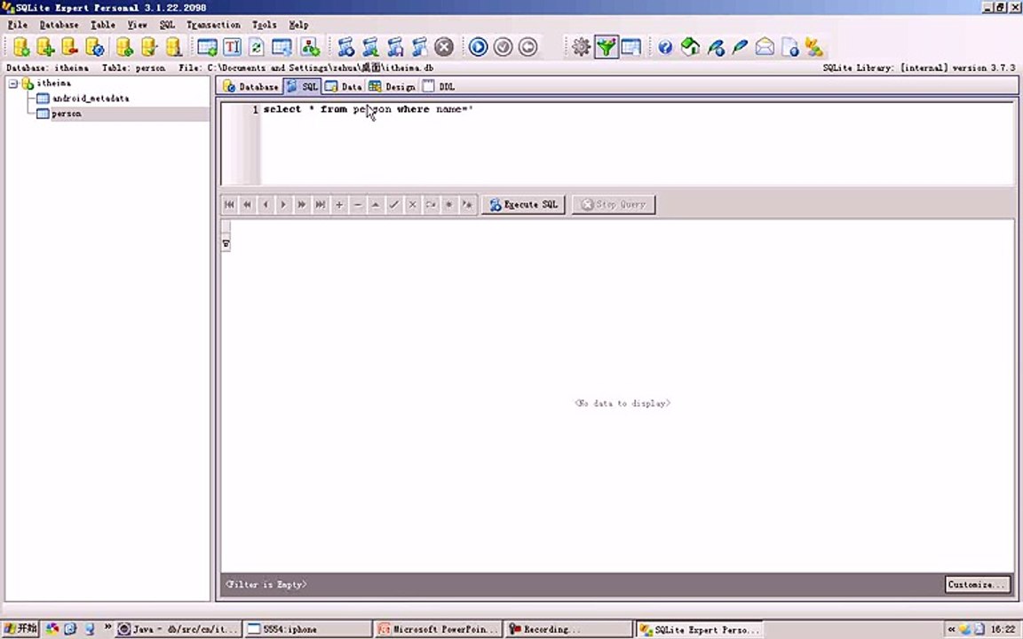The image size is (1023, 639).
Task: Open the Transaction menu
Action: 213,25
